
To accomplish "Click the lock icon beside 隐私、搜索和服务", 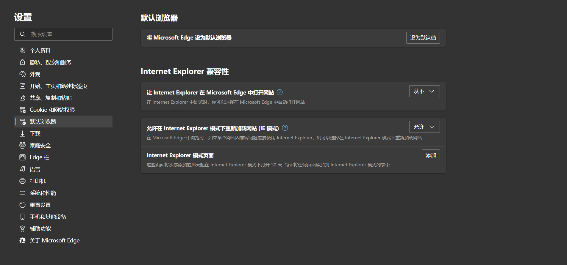I will tap(22, 62).
